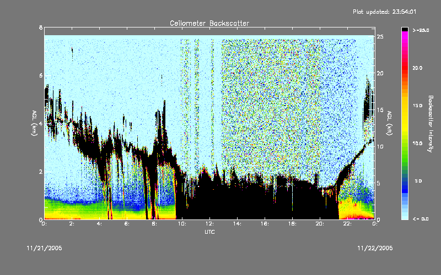Screen dimensions: 441x275
Task: Pick the black swatch of the colorbar
Action: click(x=405, y=29)
